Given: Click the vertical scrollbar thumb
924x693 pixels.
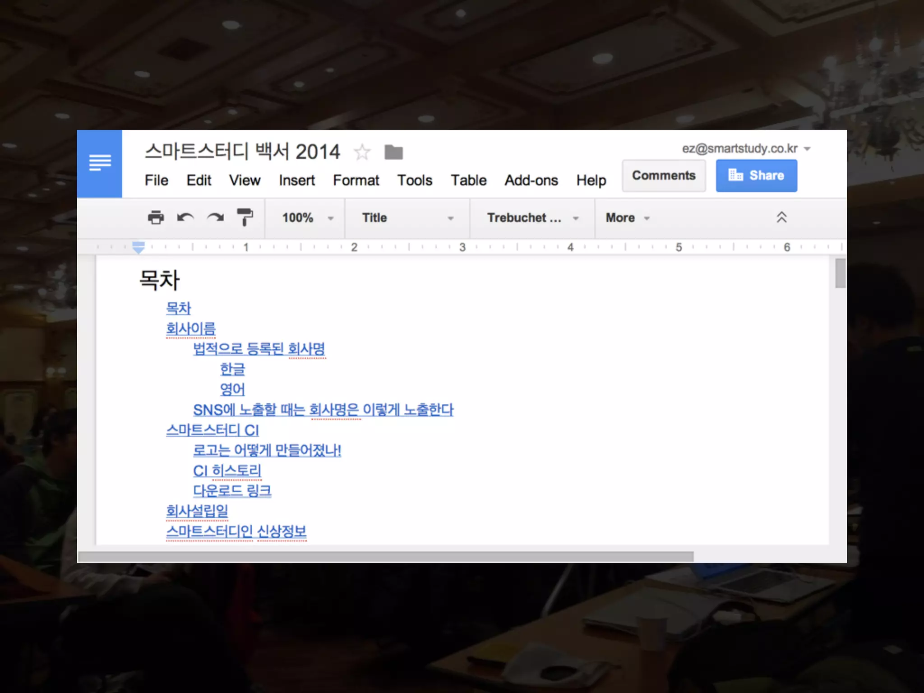Looking at the screenshot, I should tap(840, 273).
